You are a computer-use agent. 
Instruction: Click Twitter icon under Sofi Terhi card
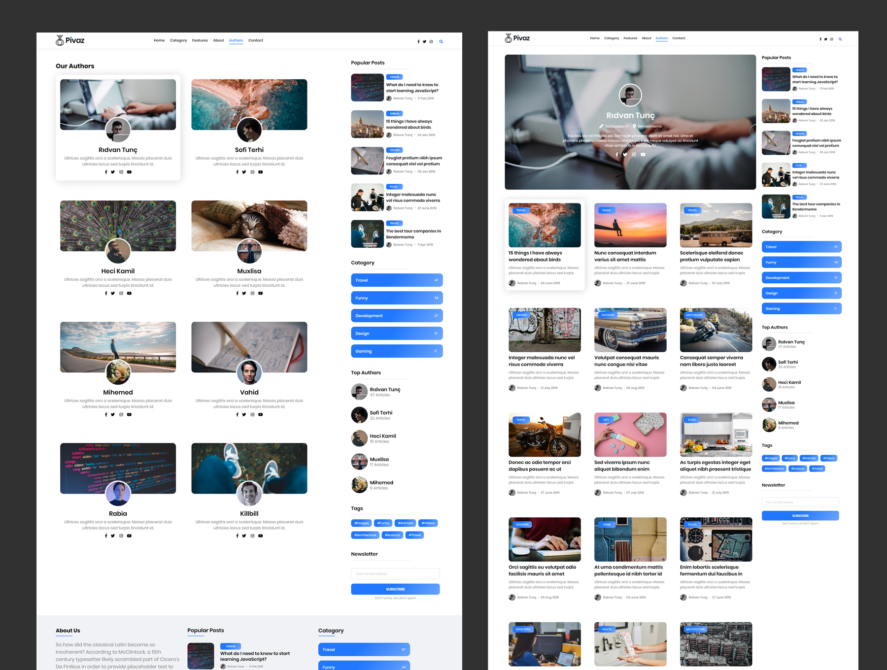coord(244,172)
